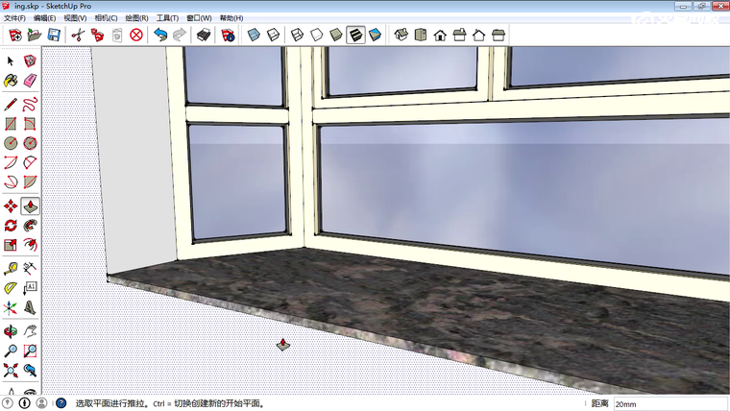
Task: Activate the Push/Pull tool
Action: coord(31,205)
